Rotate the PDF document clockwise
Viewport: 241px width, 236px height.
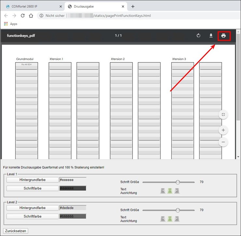[x=198, y=36]
